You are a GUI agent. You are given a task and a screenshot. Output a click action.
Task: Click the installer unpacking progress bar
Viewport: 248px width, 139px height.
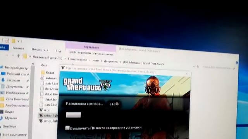pyautogui.click(x=73, y=115)
